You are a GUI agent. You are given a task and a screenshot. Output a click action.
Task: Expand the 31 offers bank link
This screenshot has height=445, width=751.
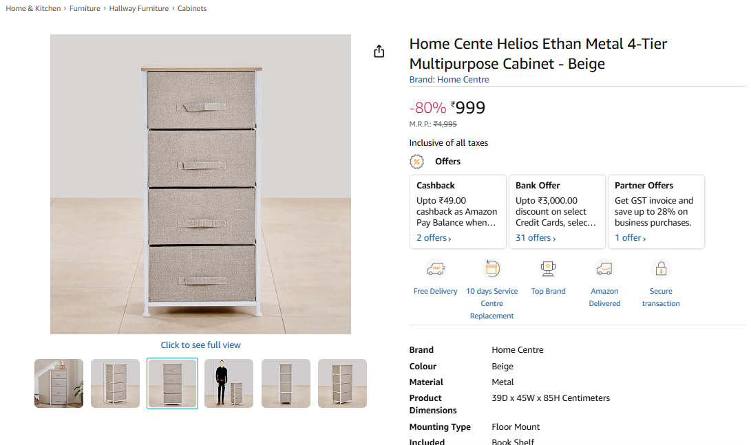(536, 238)
